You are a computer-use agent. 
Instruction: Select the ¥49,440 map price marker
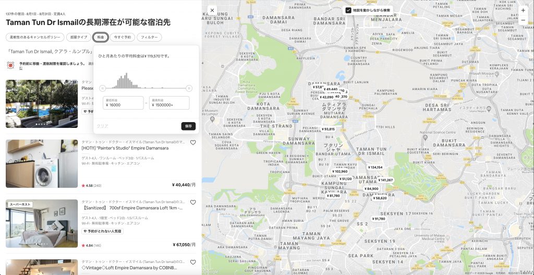(x=330, y=89)
